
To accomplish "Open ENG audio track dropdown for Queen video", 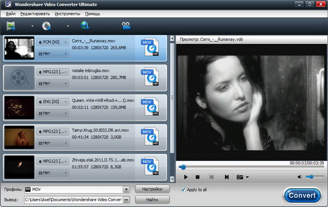I will pos(53,102).
